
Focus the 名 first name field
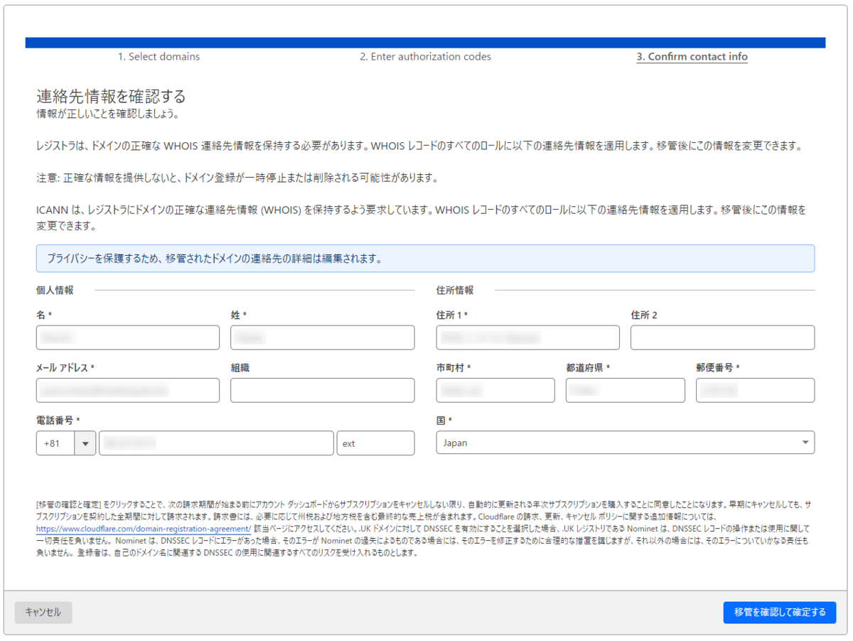tap(128, 338)
